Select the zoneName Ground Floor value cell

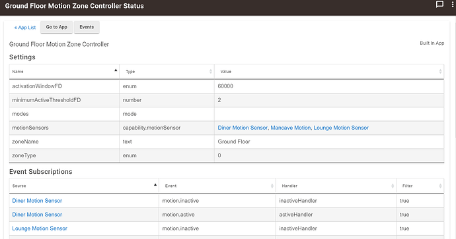[329, 142]
